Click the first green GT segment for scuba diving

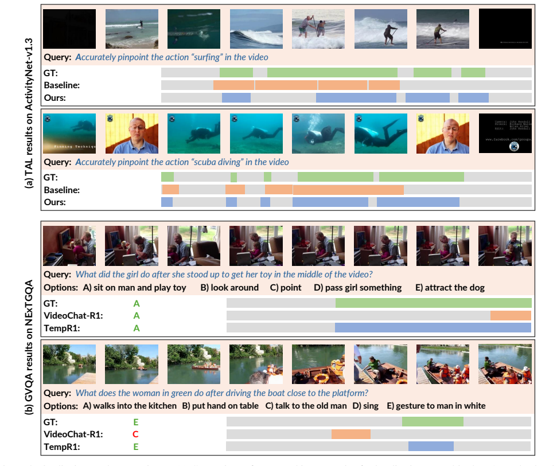coord(168,177)
